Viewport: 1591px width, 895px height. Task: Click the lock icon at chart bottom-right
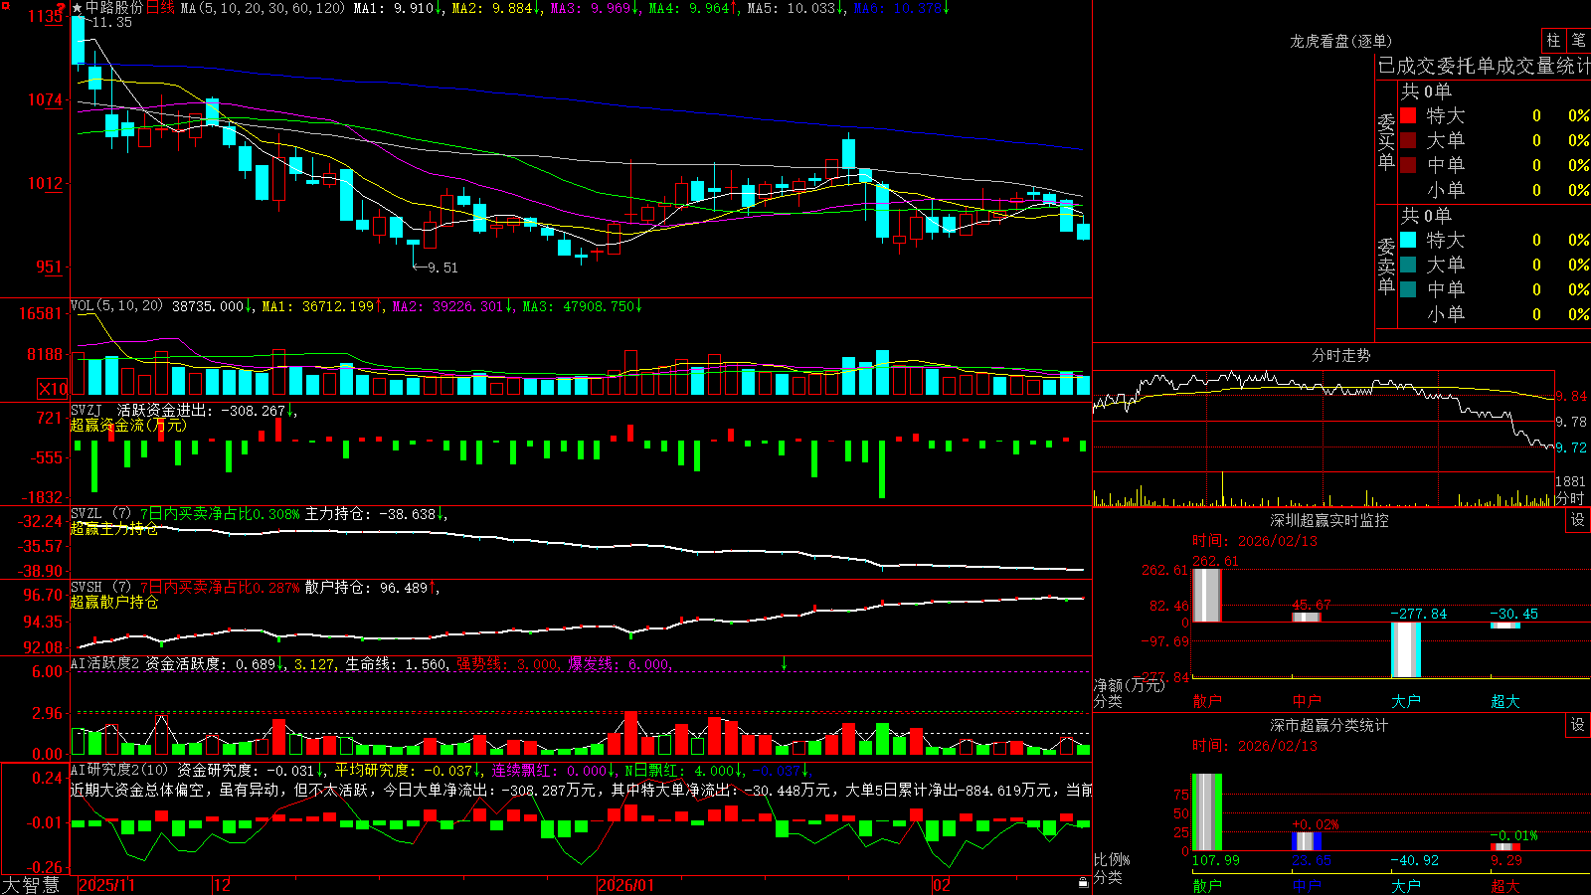[x=1084, y=882]
